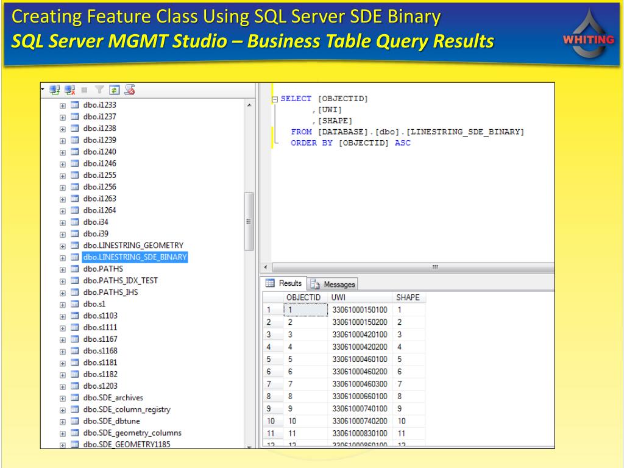
Task: Click the query editor scroll left arrow
Action: click(266, 267)
